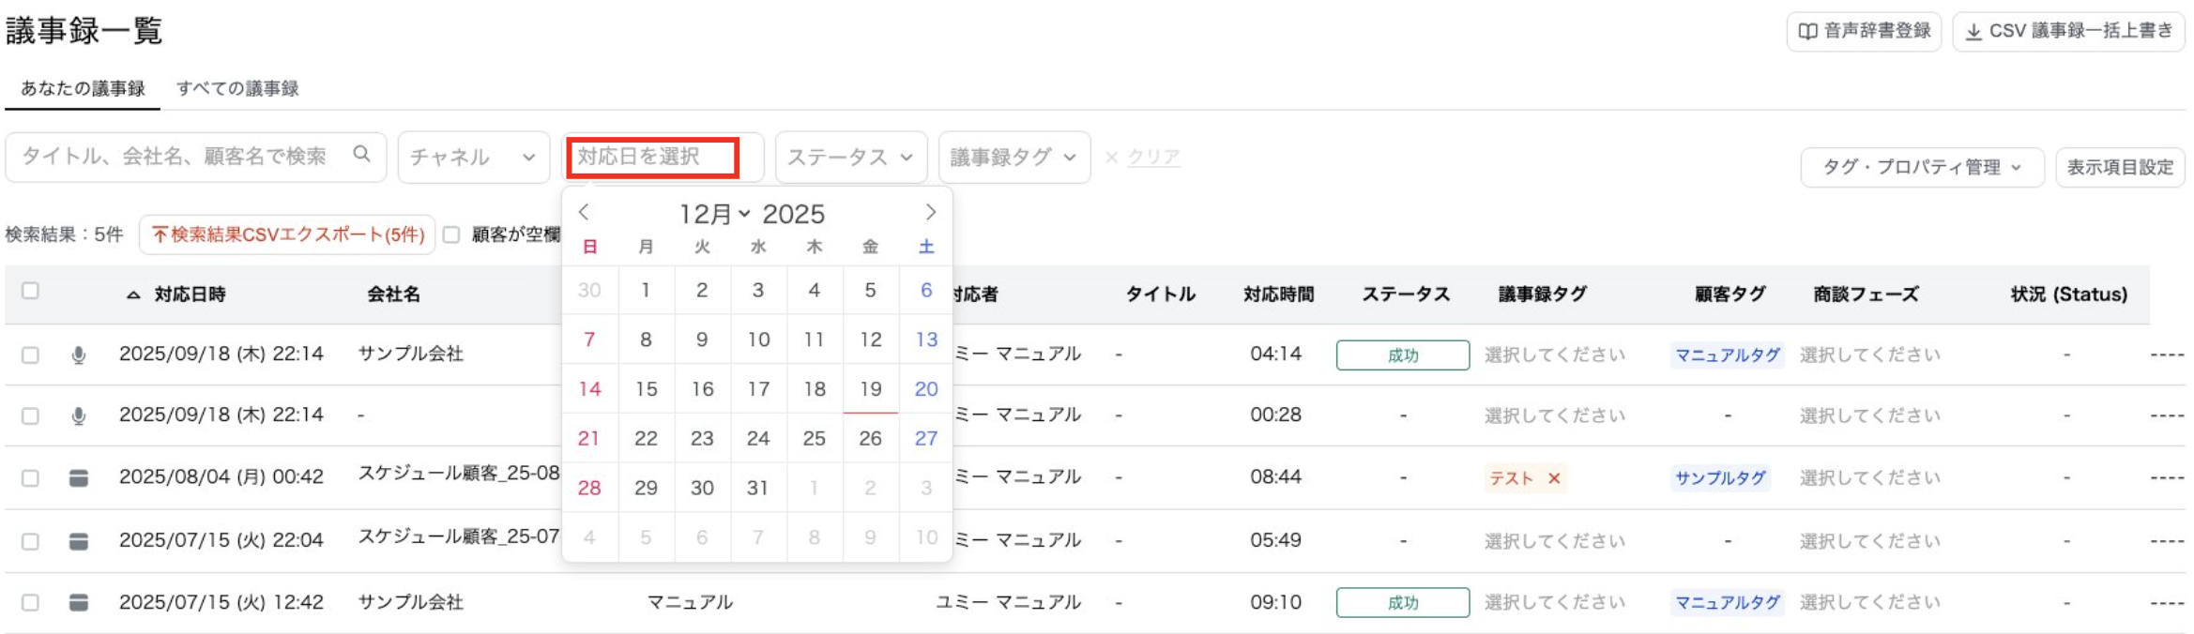Select the あなたの議事録 tab
2194x634 pixels.
tap(83, 88)
